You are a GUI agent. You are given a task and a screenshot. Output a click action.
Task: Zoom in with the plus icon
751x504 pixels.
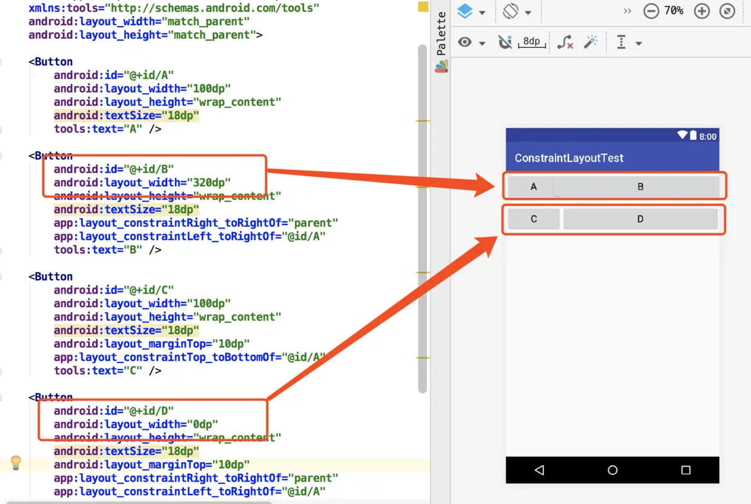coord(702,11)
